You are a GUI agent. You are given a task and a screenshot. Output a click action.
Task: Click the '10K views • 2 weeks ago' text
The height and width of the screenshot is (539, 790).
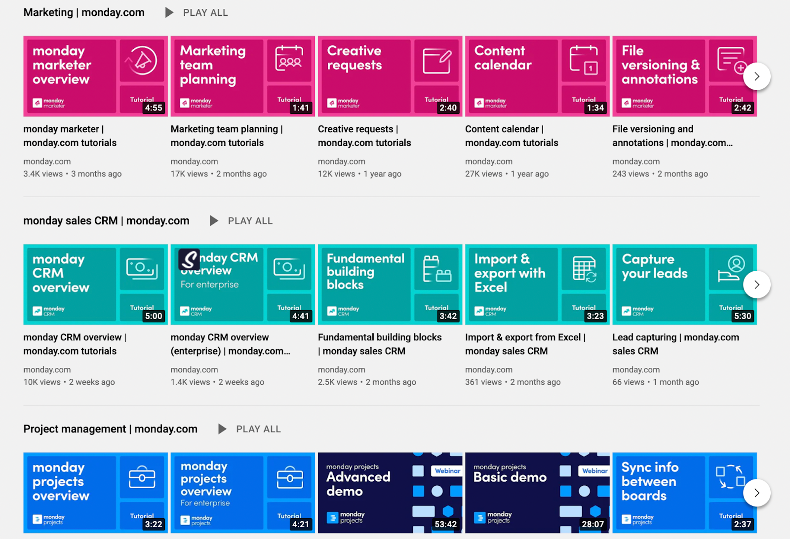pyautogui.click(x=69, y=382)
